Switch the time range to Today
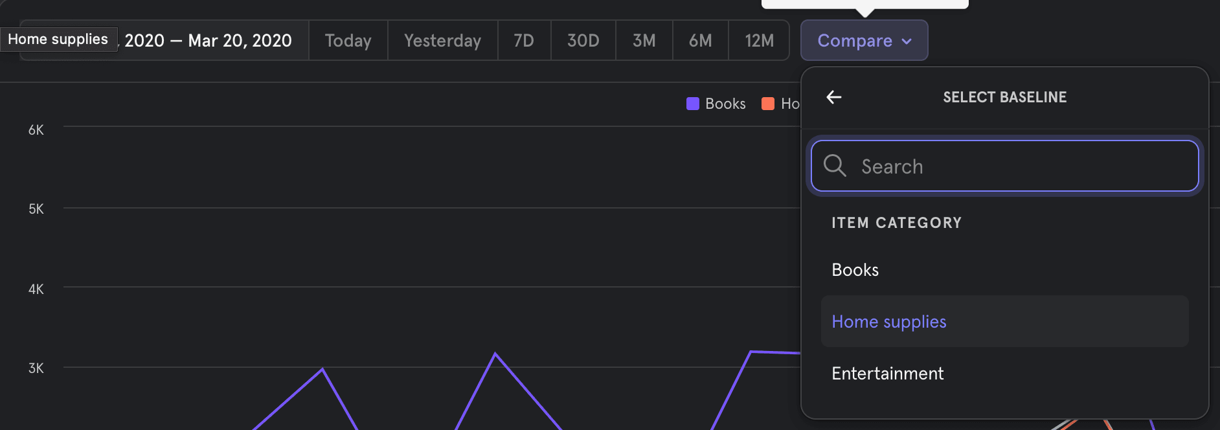The image size is (1220, 430). (348, 40)
